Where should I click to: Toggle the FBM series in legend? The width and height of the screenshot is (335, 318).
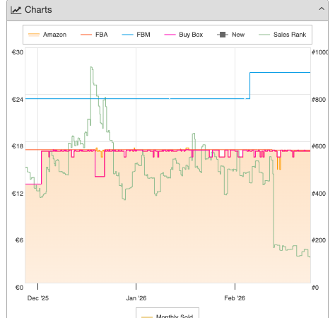(x=136, y=35)
